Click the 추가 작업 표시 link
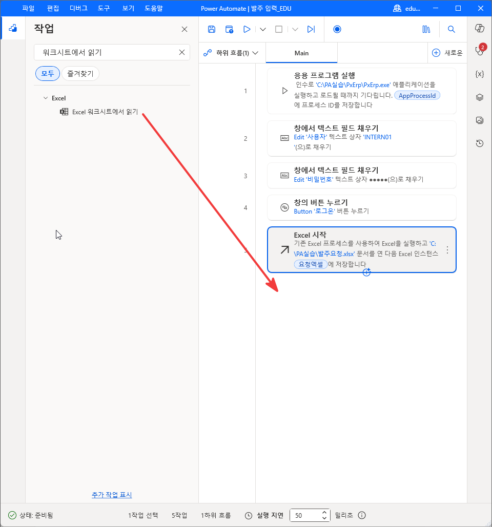The width and height of the screenshot is (492, 527). (x=112, y=495)
